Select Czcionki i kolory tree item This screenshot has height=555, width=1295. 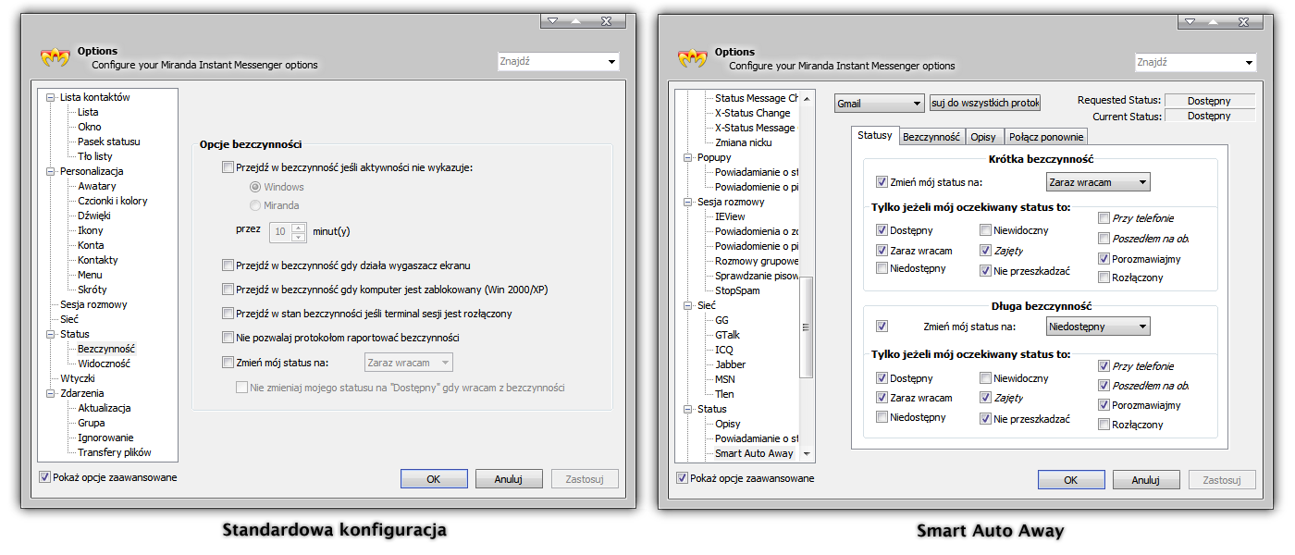click(x=113, y=201)
